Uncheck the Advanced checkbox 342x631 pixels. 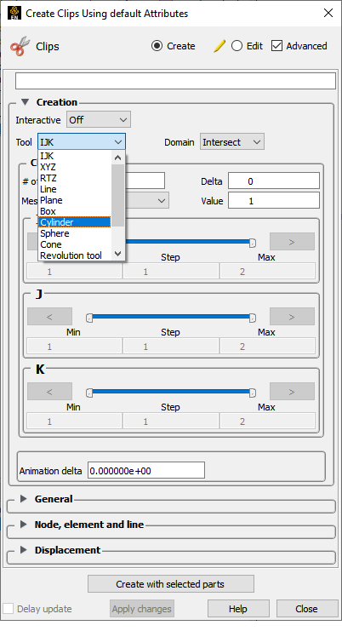coord(276,46)
